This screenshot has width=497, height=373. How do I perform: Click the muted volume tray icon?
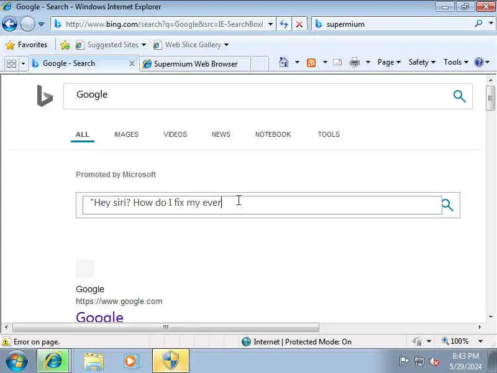[434, 361]
